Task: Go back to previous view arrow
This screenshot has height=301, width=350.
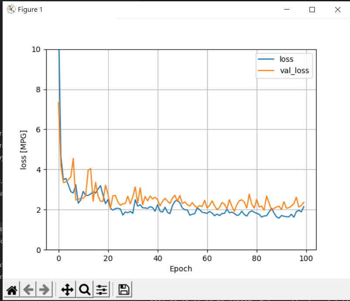Action: pyautogui.click(x=28, y=289)
